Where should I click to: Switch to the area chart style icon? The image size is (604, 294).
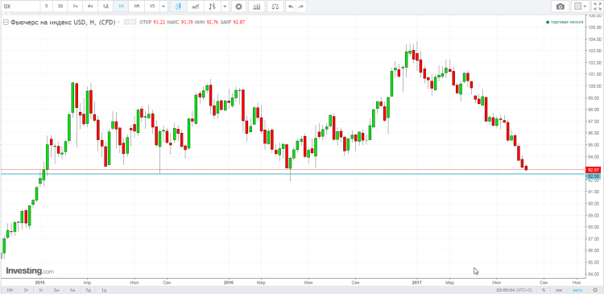[196, 6]
